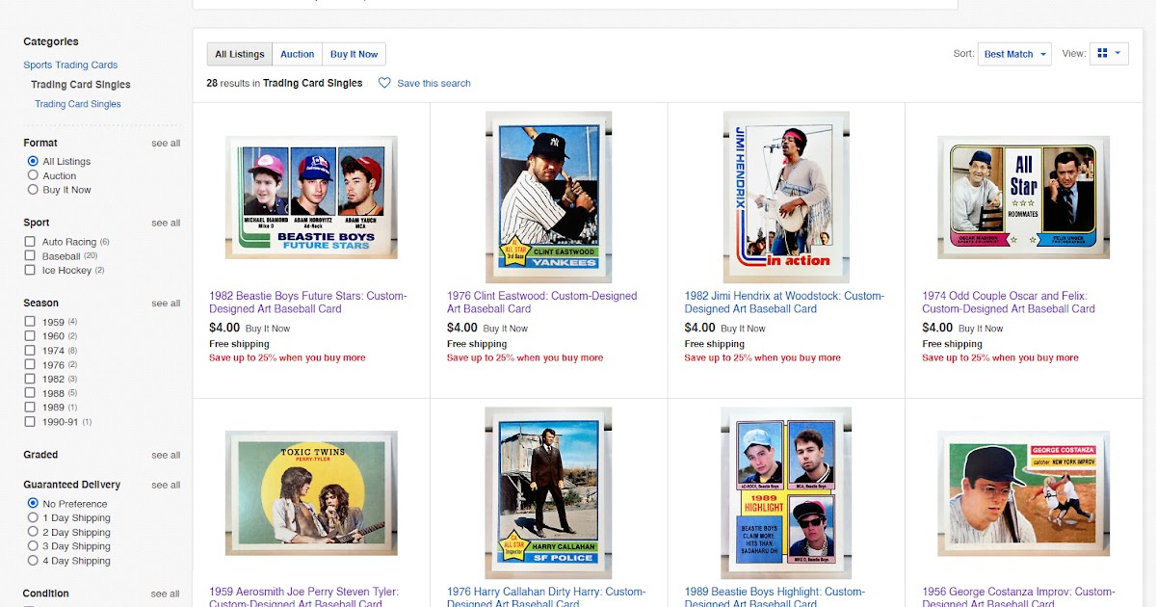Screen dimensions: 1156x607
Task: Open 1982 Jimi Hendrix at Woodstock listing title
Action: pyautogui.click(x=784, y=303)
